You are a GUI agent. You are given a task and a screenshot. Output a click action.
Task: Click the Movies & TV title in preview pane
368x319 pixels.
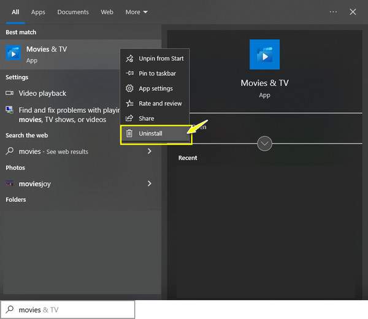(x=264, y=83)
